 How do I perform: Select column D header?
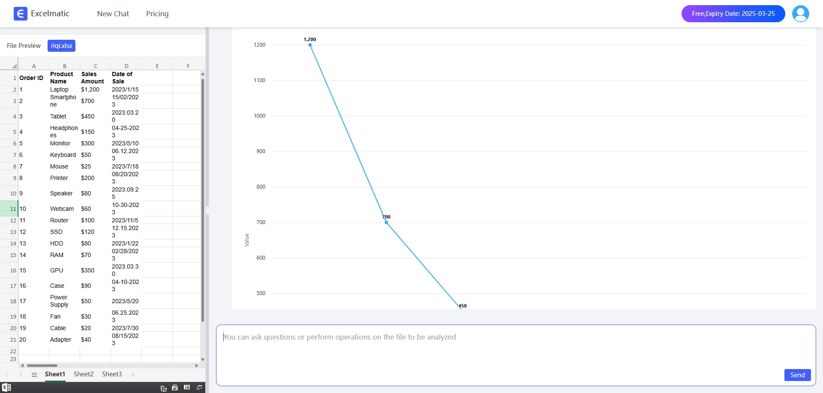point(126,66)
